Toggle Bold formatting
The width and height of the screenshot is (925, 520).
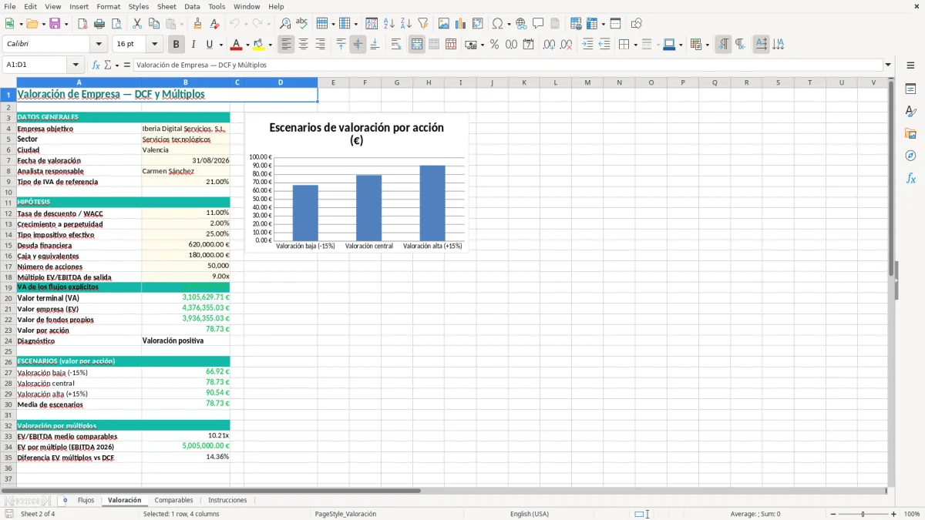pos(177,45)
